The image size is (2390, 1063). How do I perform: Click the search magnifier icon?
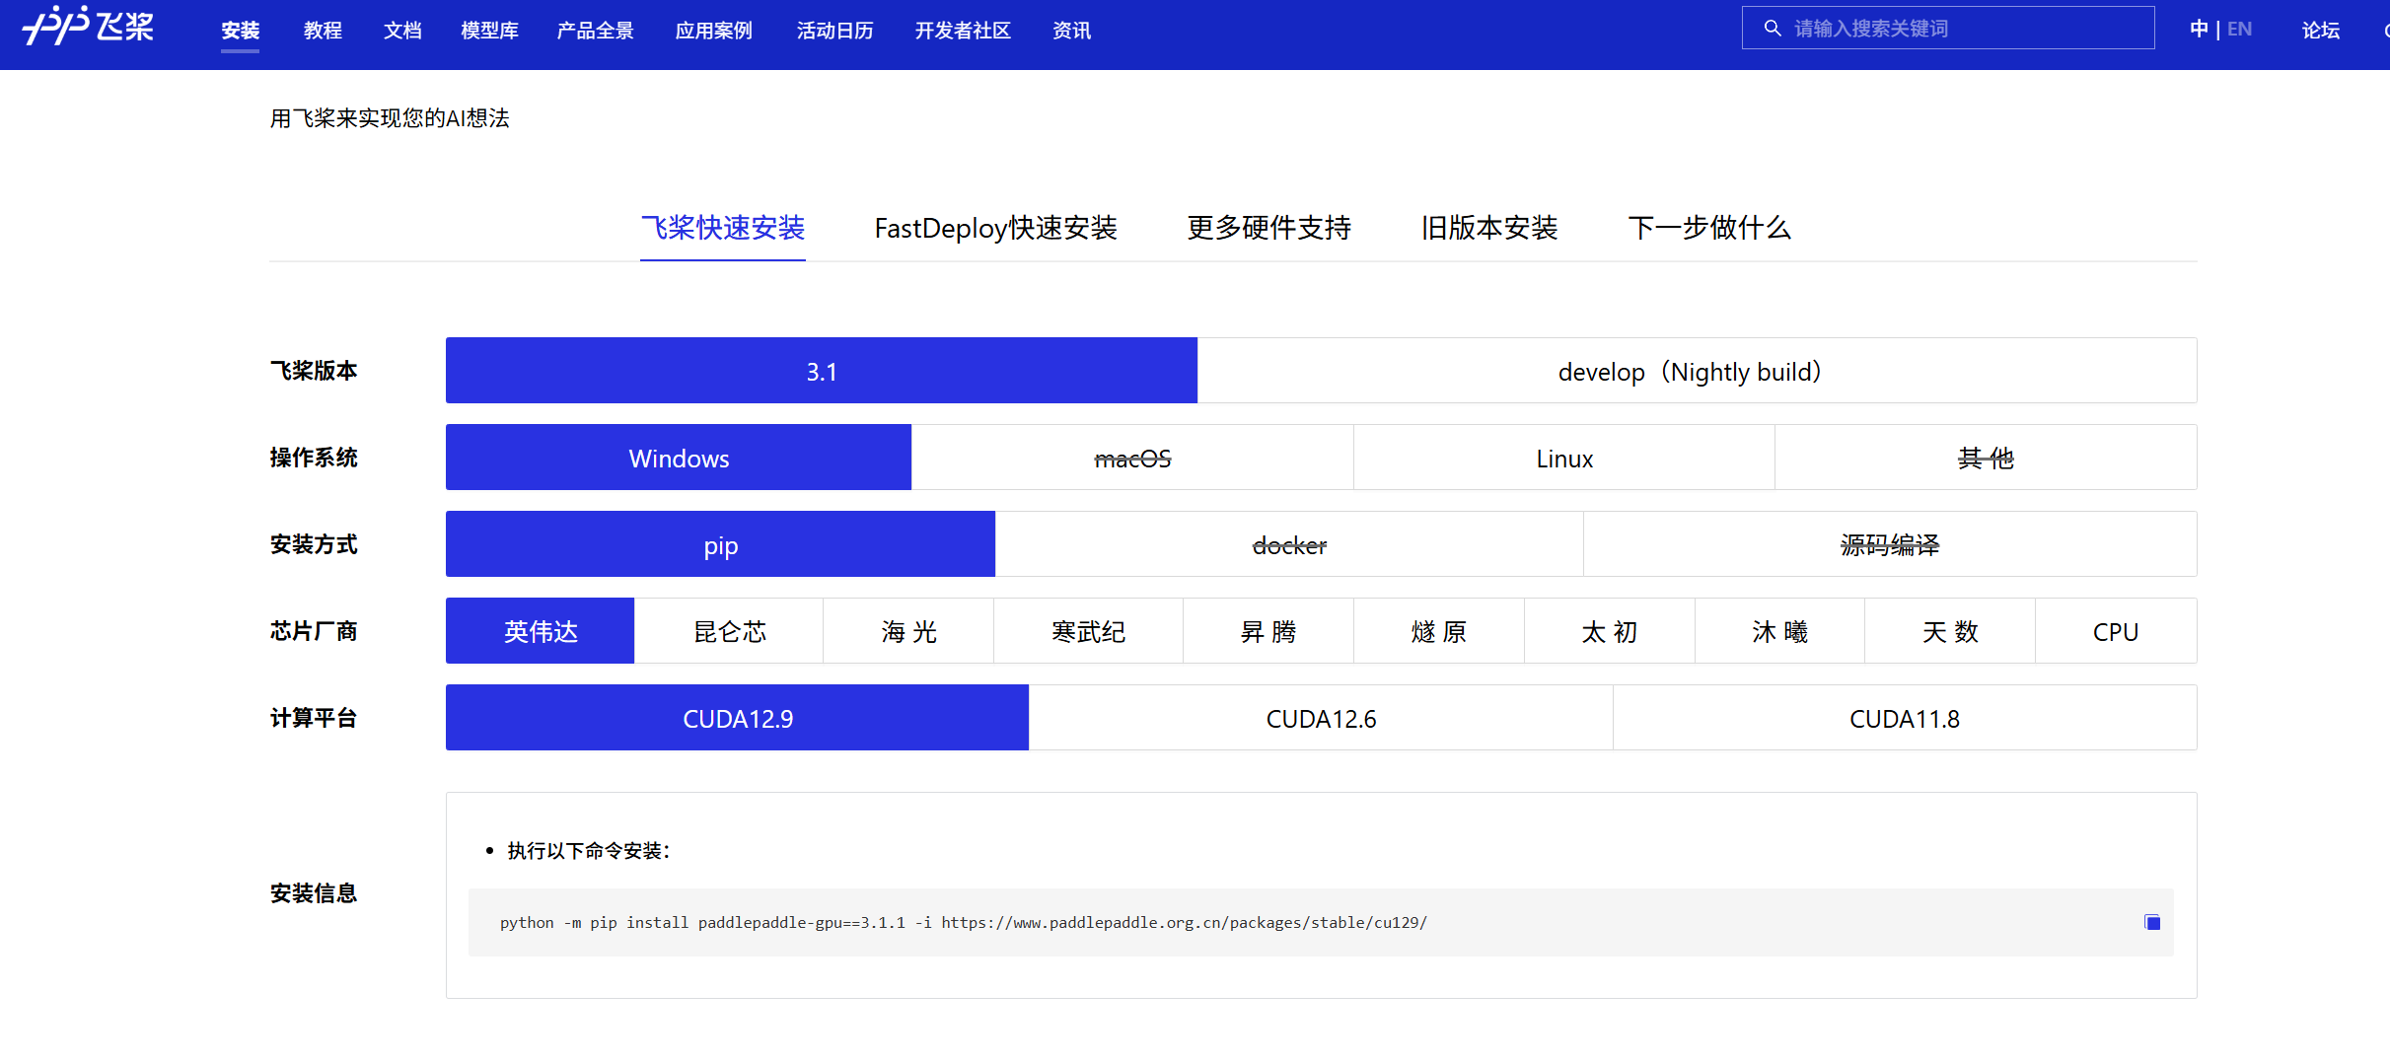(1771, 28)
